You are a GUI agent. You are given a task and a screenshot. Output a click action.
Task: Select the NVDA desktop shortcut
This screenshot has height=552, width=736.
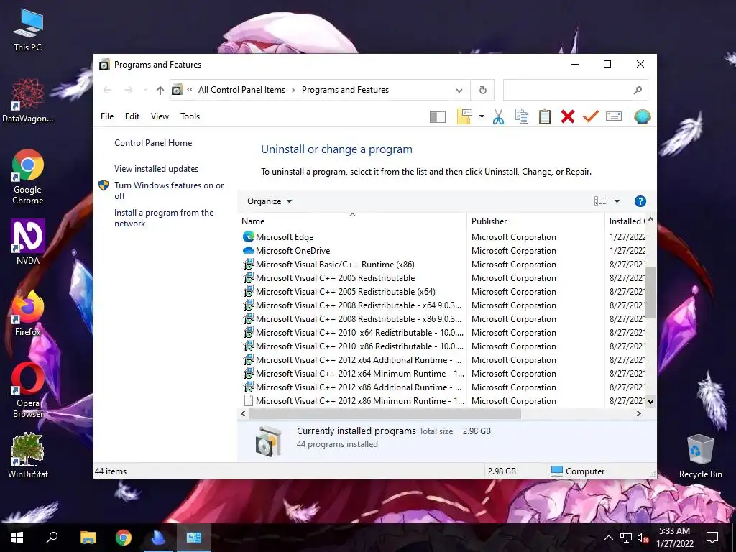pyautogui.click(x=28, y=241)
